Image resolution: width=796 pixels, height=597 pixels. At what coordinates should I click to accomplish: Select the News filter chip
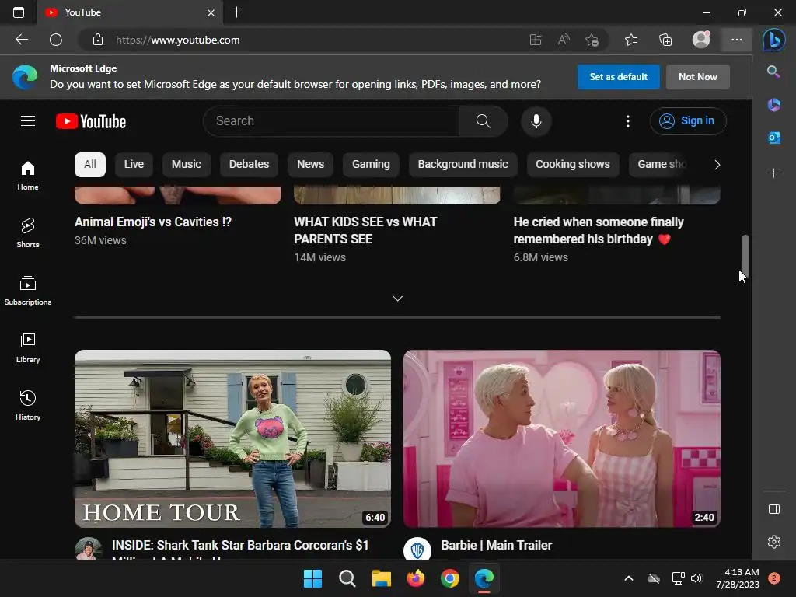coord(310,165)
